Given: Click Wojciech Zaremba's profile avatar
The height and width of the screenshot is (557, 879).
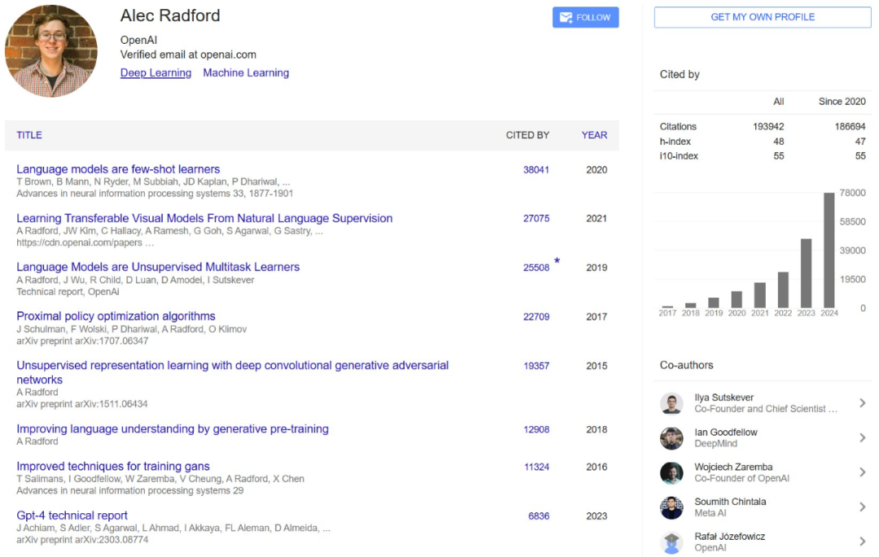Looking at the screenshot, I should coord(671,472).
